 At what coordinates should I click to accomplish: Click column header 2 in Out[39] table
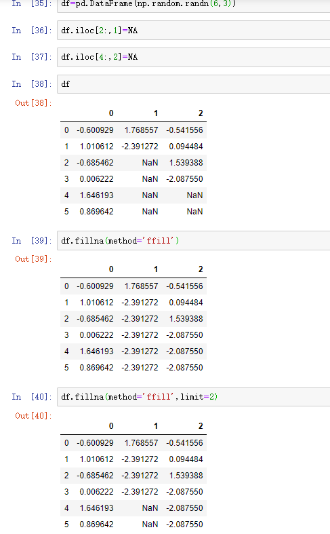(x=201, y=269)
